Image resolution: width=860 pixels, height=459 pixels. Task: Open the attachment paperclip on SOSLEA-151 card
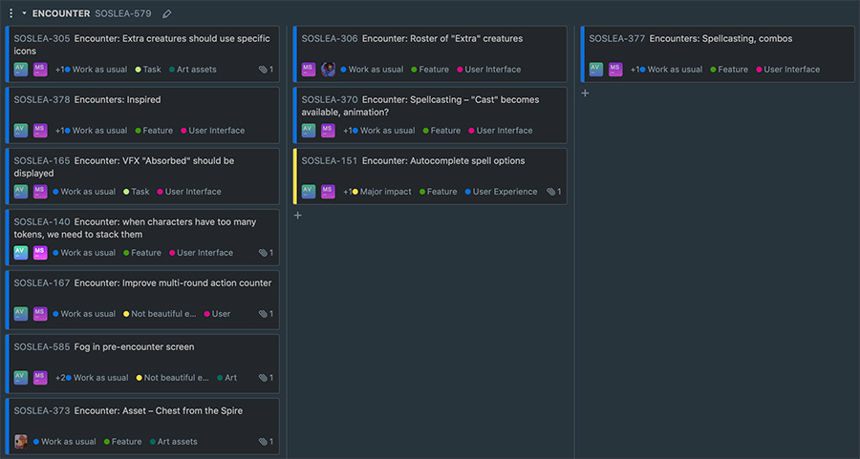point(552,192)
